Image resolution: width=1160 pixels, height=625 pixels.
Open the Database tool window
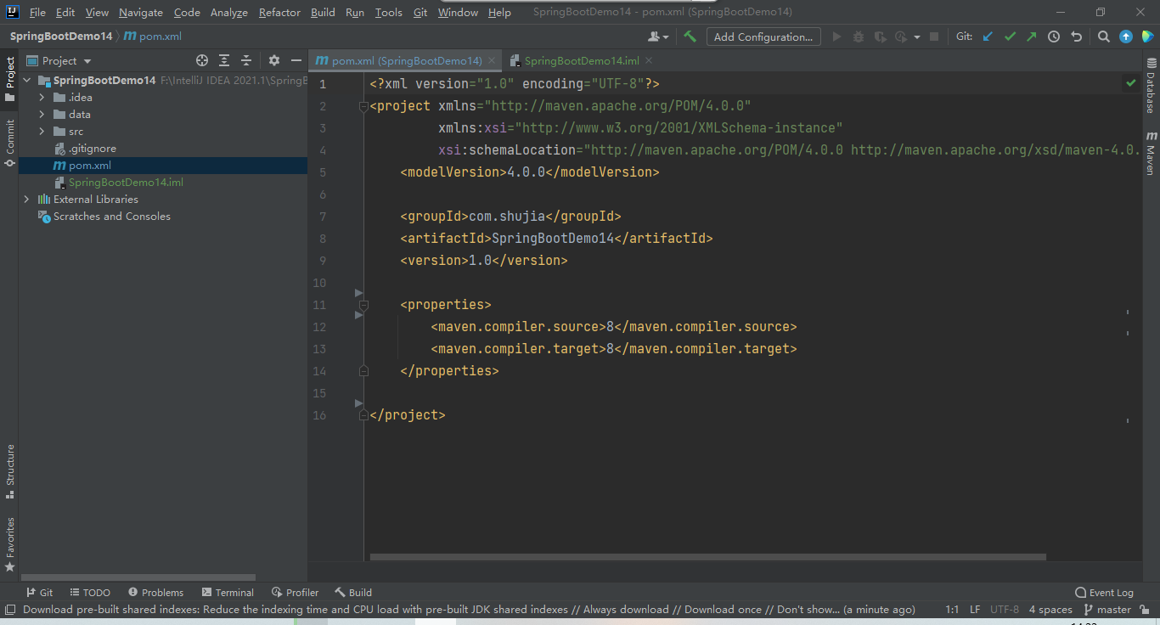tap(1151, 85)
